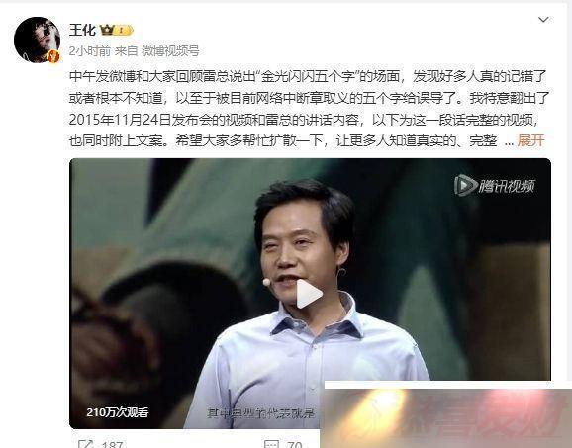Click the crown VIP membership badge
Image resolution: width=572 pixels, height=448 pixels.
117,30
